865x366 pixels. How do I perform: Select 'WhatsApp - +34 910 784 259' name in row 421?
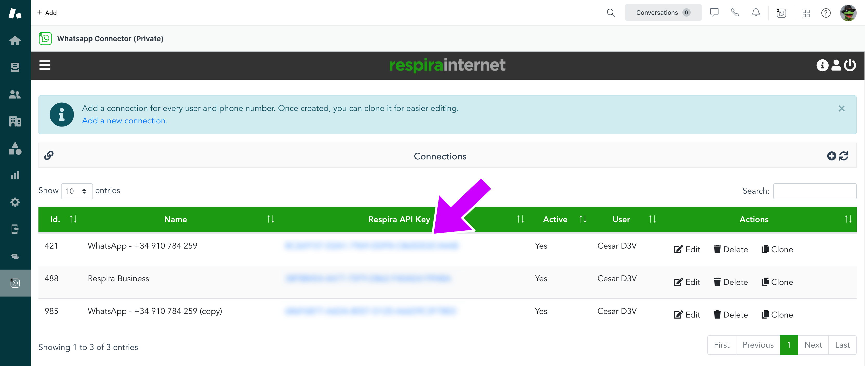142,246
